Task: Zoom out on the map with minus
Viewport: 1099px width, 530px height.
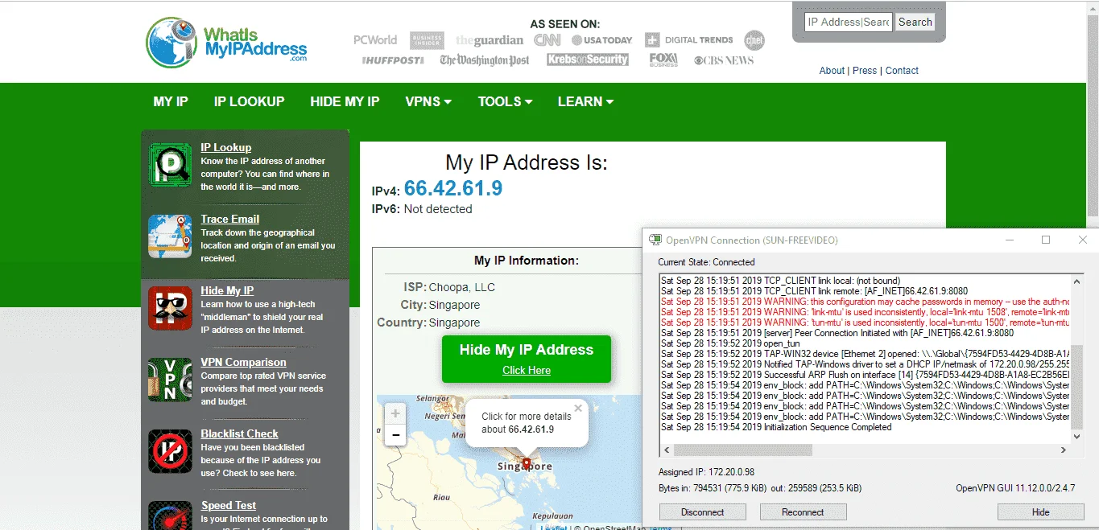Action: (395, 435)
